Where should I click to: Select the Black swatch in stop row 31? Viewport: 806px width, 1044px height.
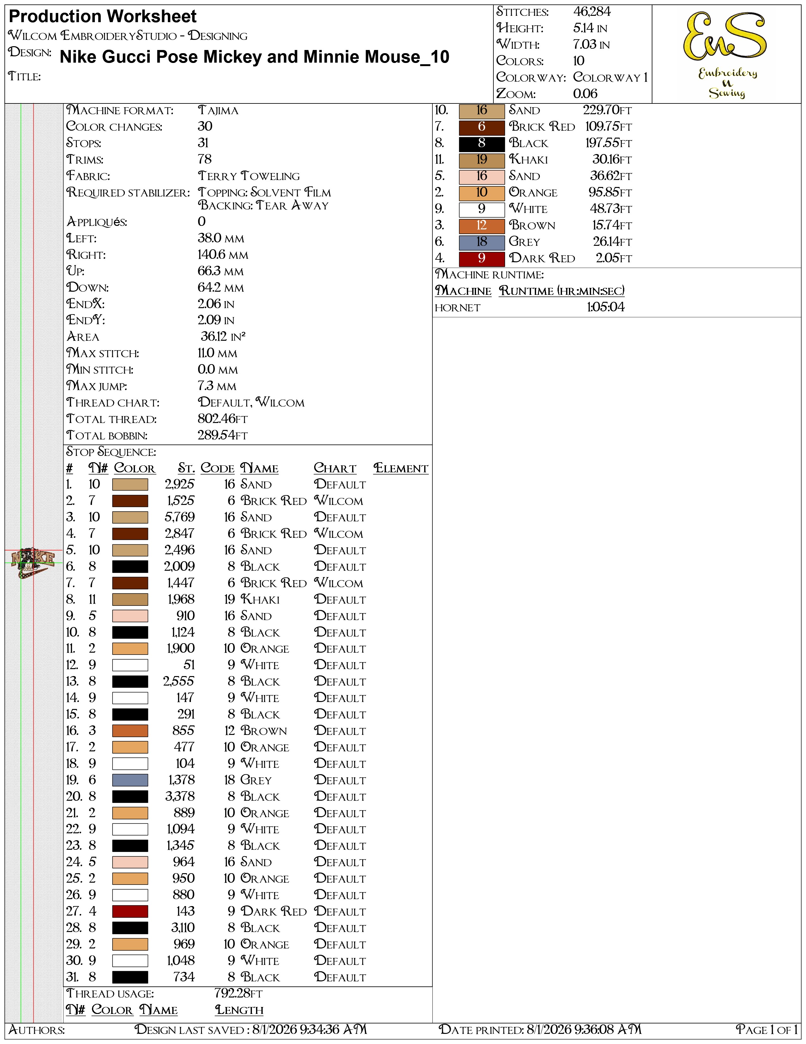tap(130, 978)
